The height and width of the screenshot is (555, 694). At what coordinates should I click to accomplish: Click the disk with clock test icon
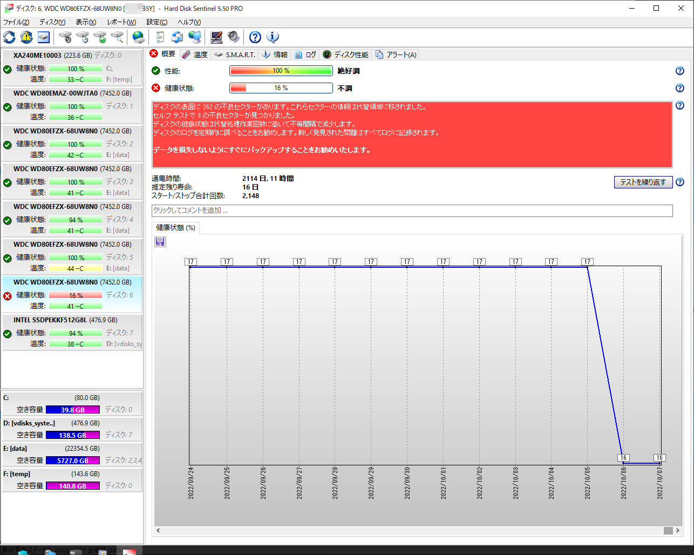click(x=83, y=37)
